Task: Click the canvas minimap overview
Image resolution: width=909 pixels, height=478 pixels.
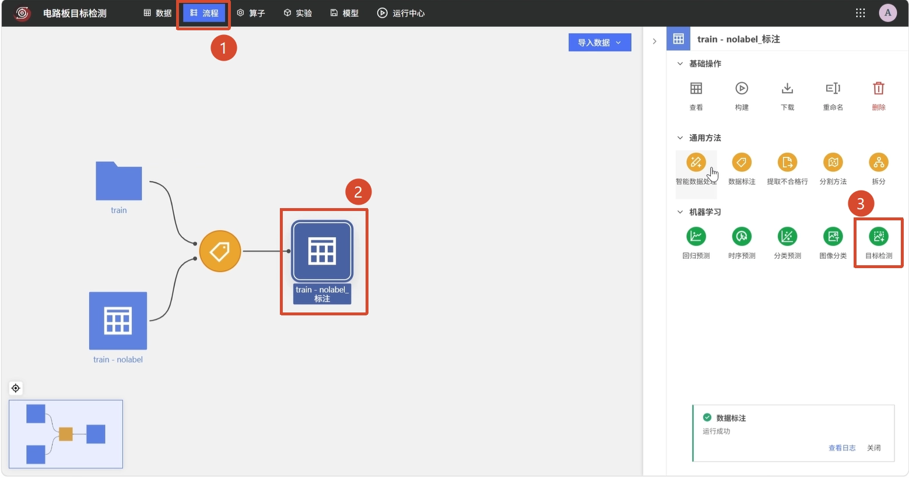Action: (x=66, y=434)
